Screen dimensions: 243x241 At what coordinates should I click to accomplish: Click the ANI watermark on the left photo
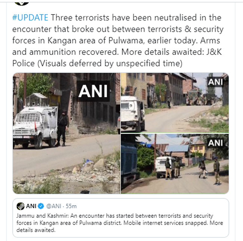93,91
